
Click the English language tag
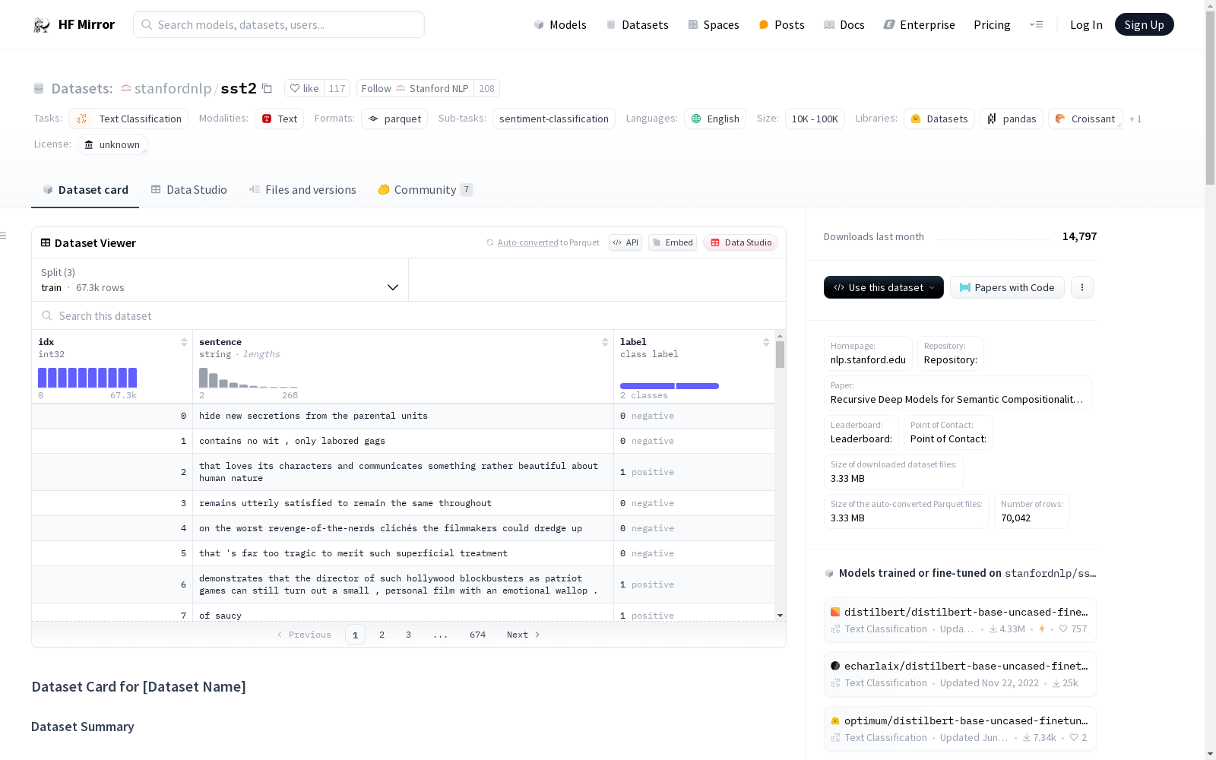point(715,119)
